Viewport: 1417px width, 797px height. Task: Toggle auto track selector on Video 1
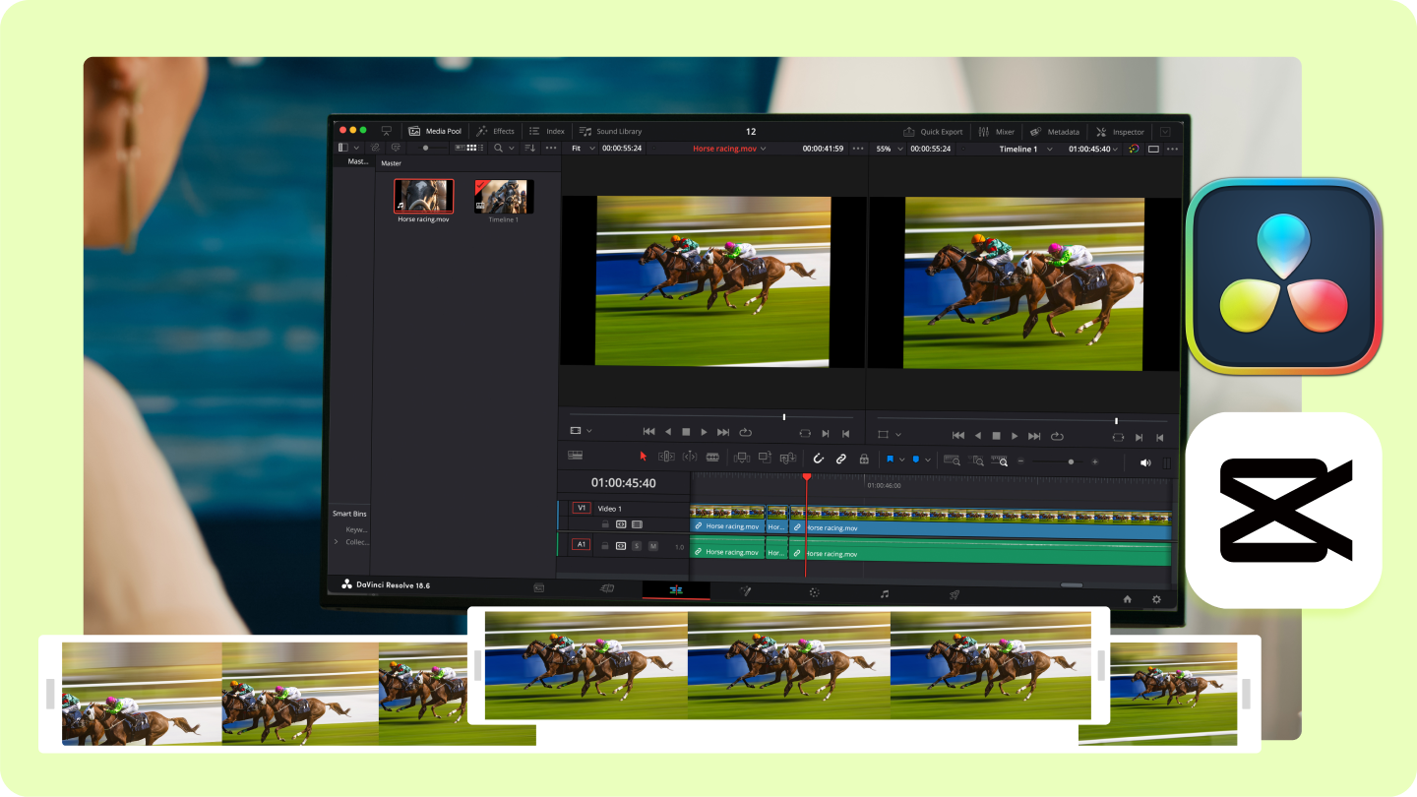[x=621, y=524]
